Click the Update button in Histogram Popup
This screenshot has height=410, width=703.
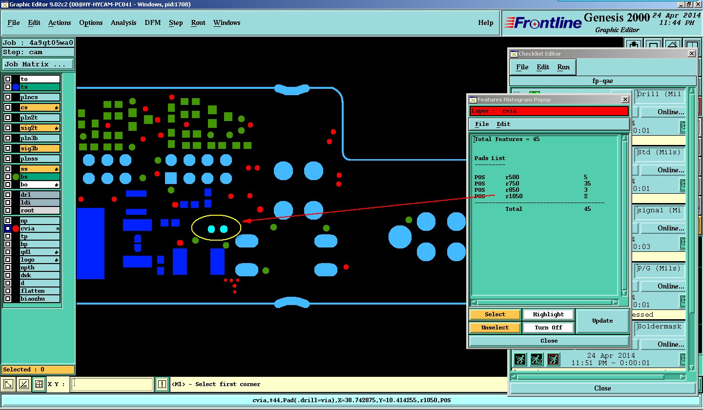tap(602, 321)
